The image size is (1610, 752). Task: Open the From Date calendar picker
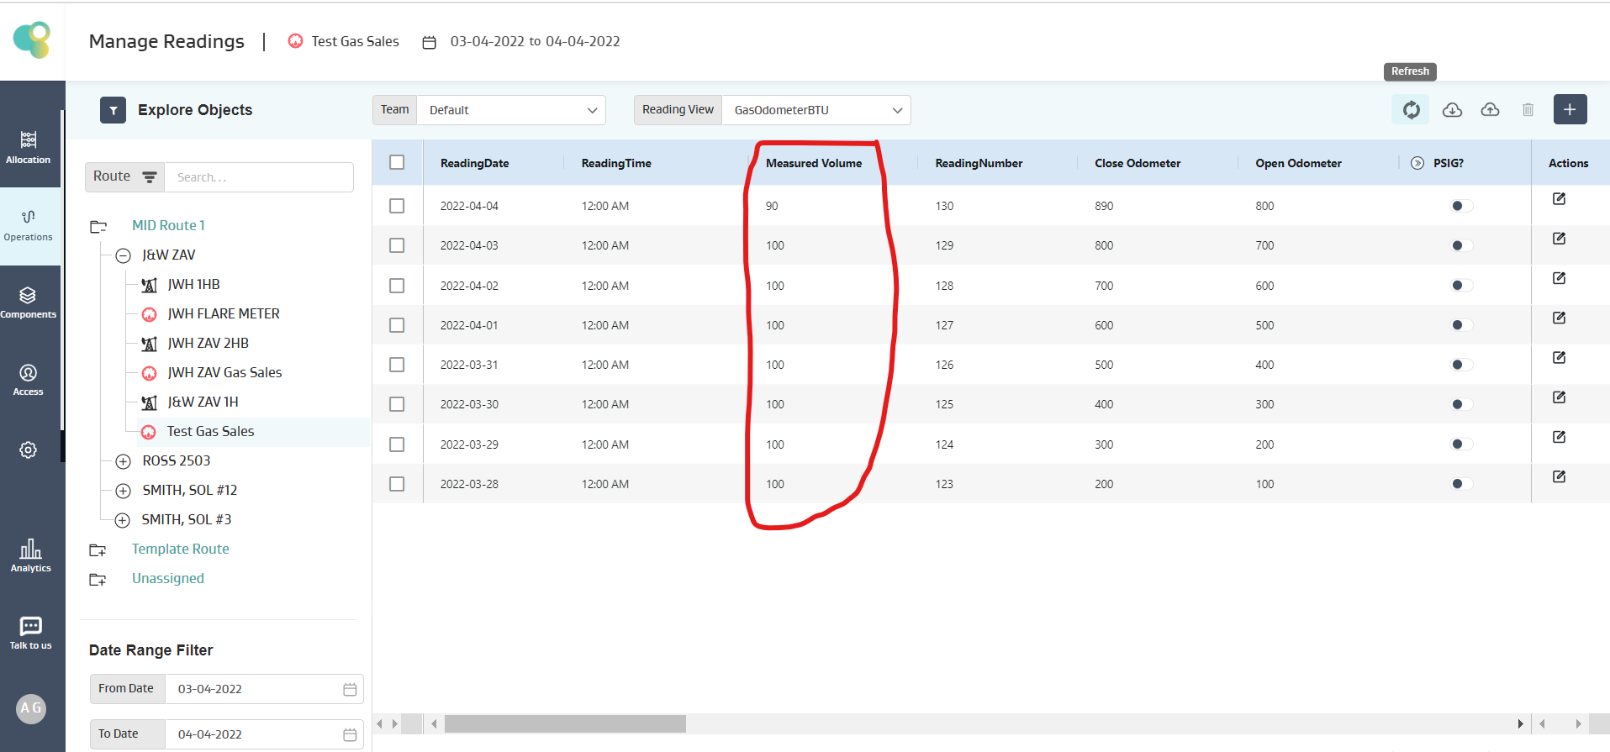pyautogui.click(x=350, y=689)
